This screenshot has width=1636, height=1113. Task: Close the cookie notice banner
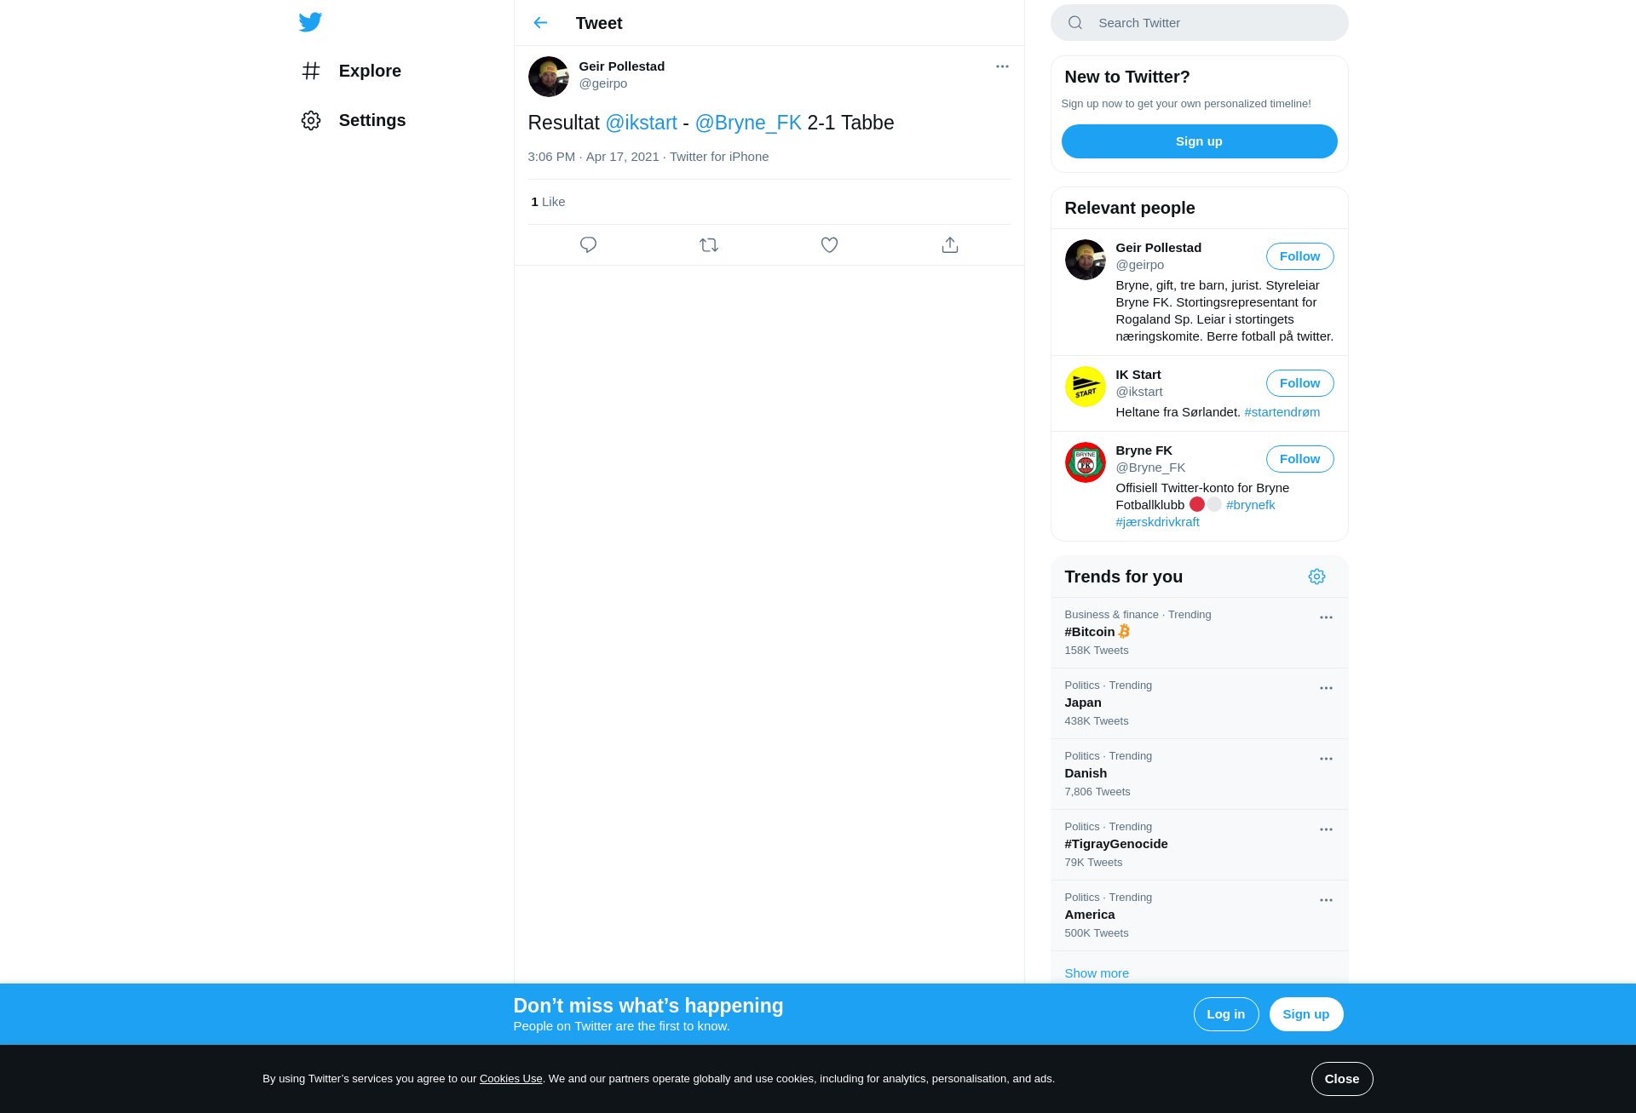pos(1341,1079)
